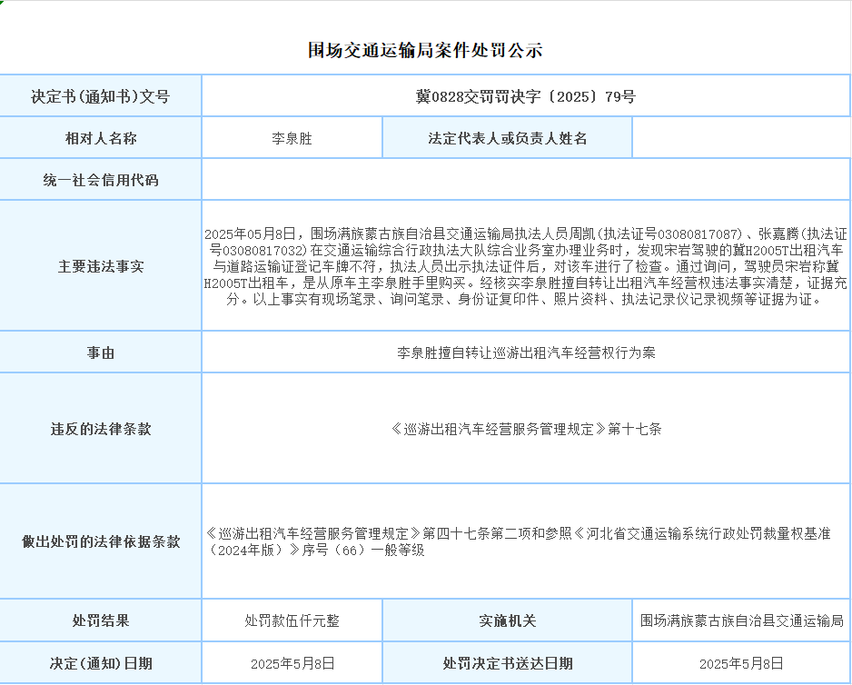Click document number 冀0828交罚罚决字〔2025〕79号

[526, 96]
